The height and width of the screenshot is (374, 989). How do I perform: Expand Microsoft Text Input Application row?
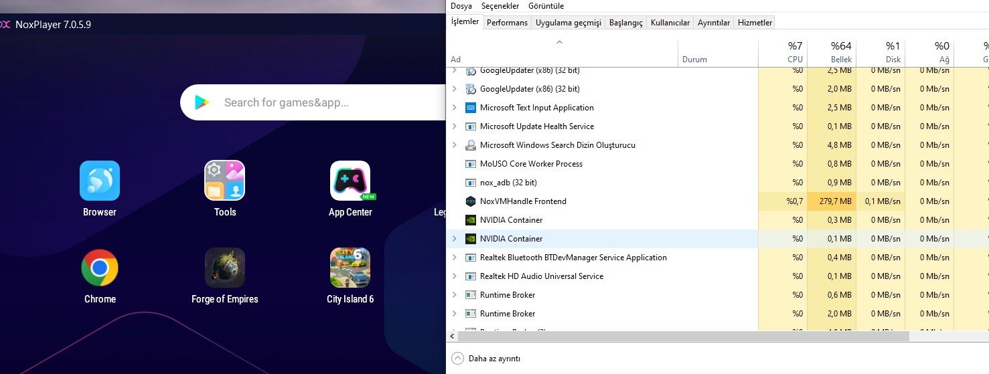click(455, 107)
